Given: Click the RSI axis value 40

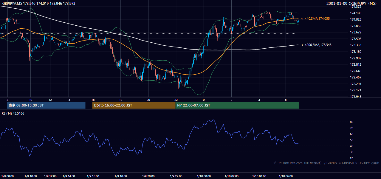Looking at the screenshot, I should (351, 146).
